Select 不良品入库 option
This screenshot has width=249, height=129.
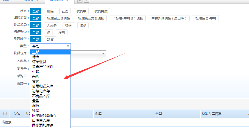point(41,96)
